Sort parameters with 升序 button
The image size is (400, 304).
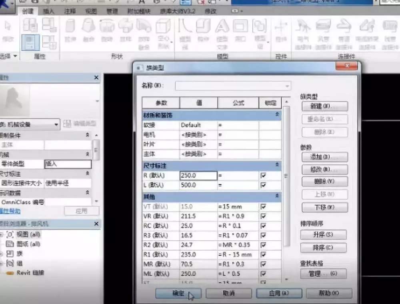click(323, 234)
